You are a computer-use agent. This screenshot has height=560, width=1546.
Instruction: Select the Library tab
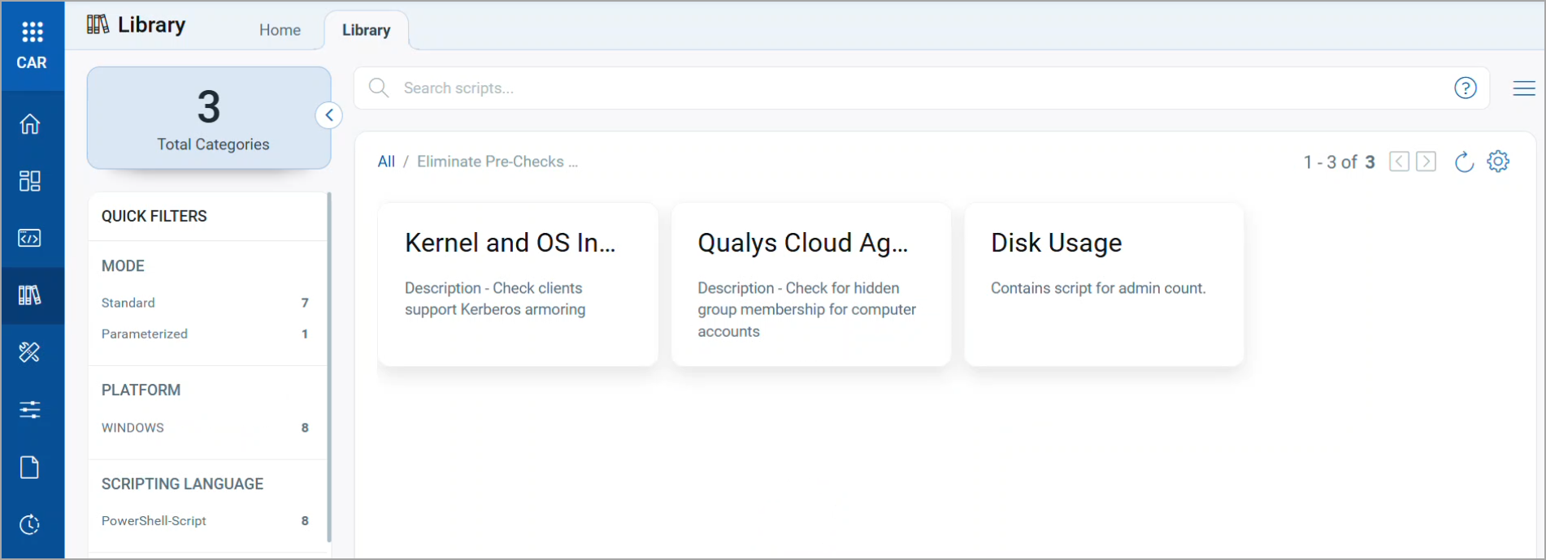click(x=366, y=30)
